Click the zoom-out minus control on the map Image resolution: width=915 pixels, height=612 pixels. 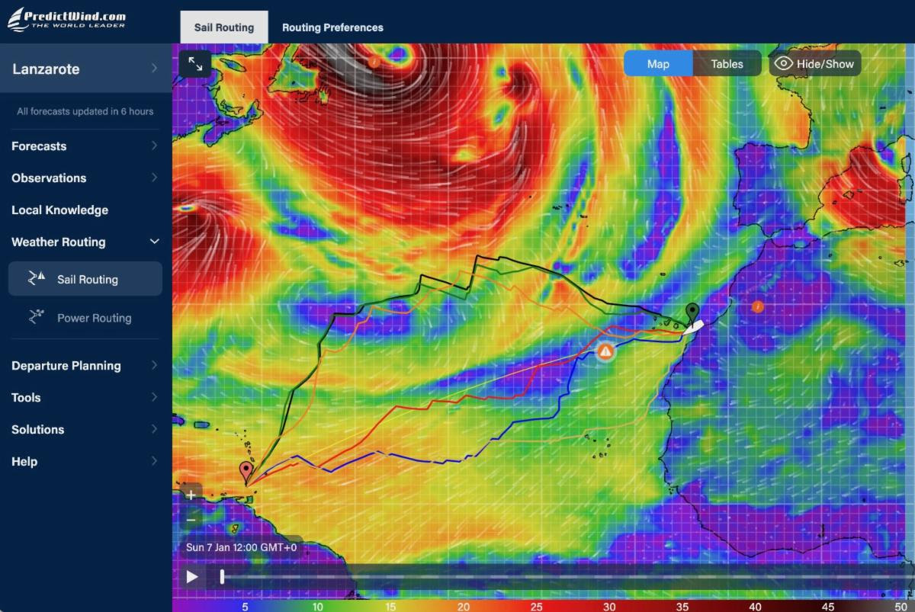pyautogui.click(x=189, y=519)
